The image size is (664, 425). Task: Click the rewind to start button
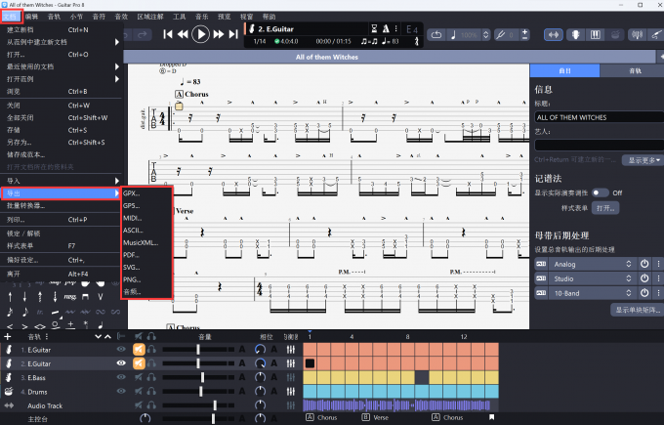pos(168,34)
